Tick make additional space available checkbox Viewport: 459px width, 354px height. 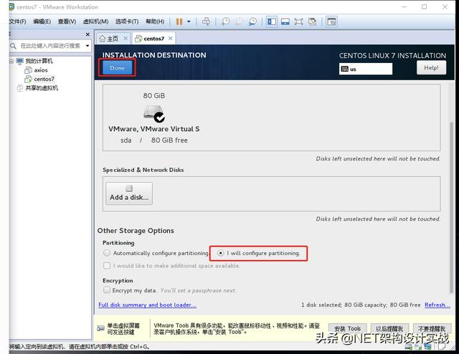pos(107,266)
